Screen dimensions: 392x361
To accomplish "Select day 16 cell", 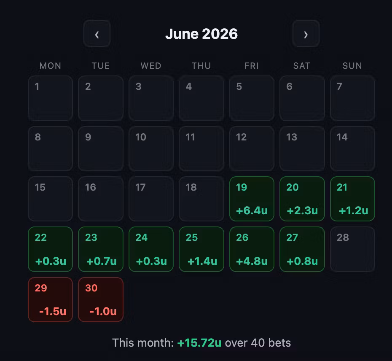I will [101, 199].
